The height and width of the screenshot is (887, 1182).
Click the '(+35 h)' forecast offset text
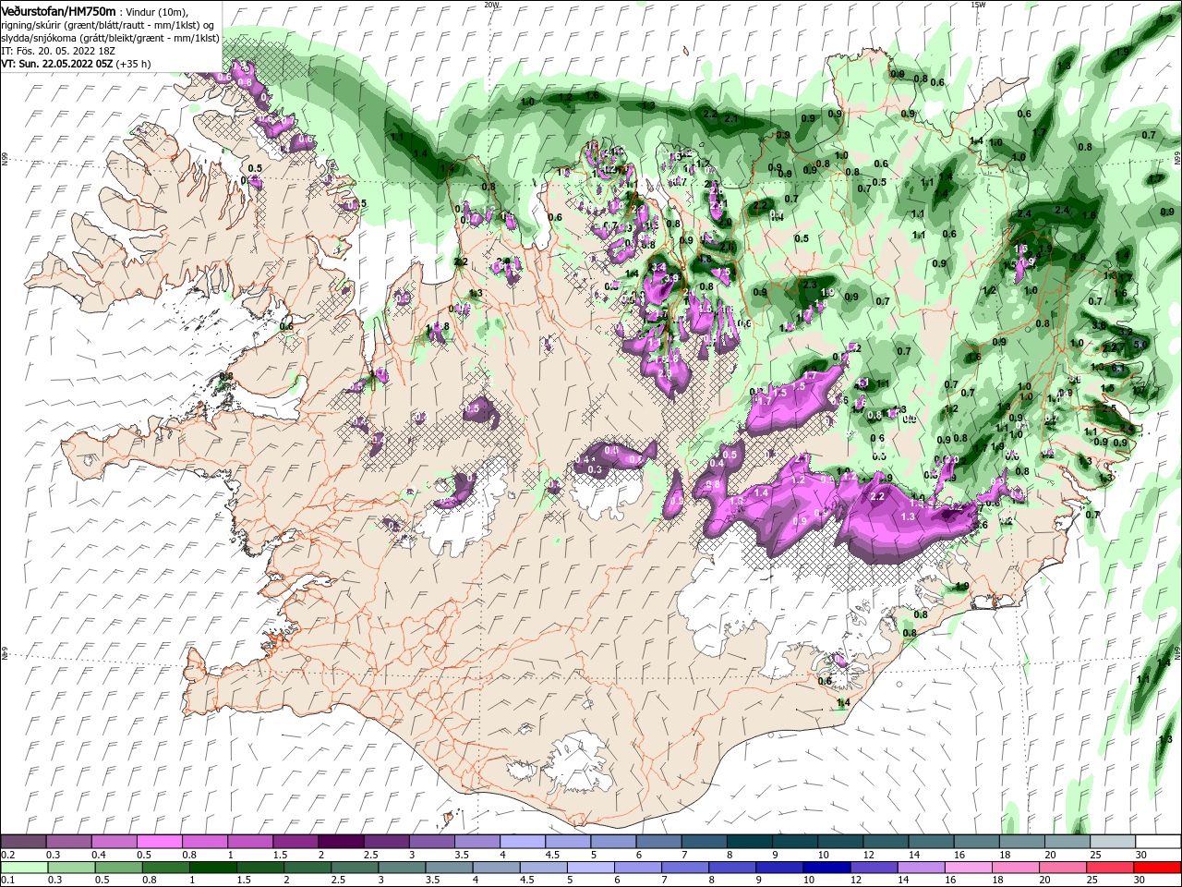click(x=134, y=65)
